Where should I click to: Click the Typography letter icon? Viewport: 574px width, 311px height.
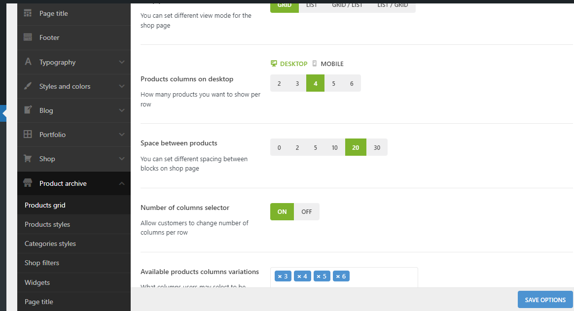tap(28, 62)
